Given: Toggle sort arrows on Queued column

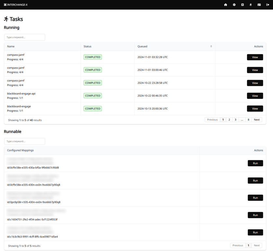Looking at the screenshot, I should pos(211,46).
